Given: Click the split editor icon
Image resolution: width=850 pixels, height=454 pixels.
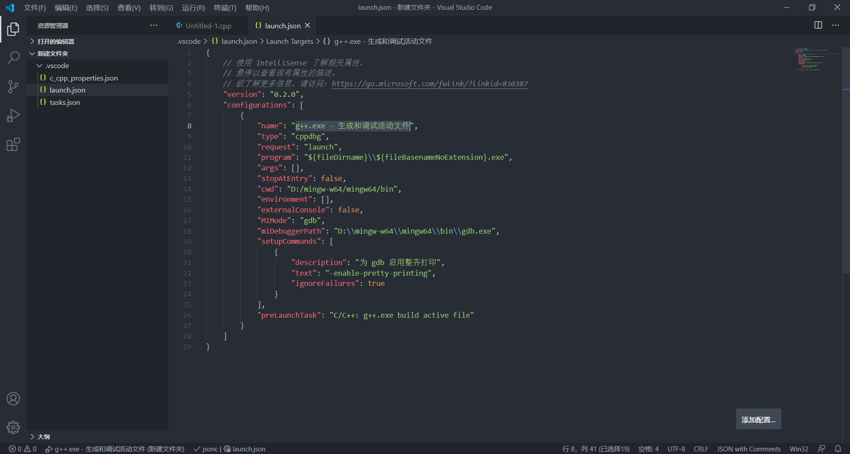Looking at the screenshot, I should pos(818,25).
